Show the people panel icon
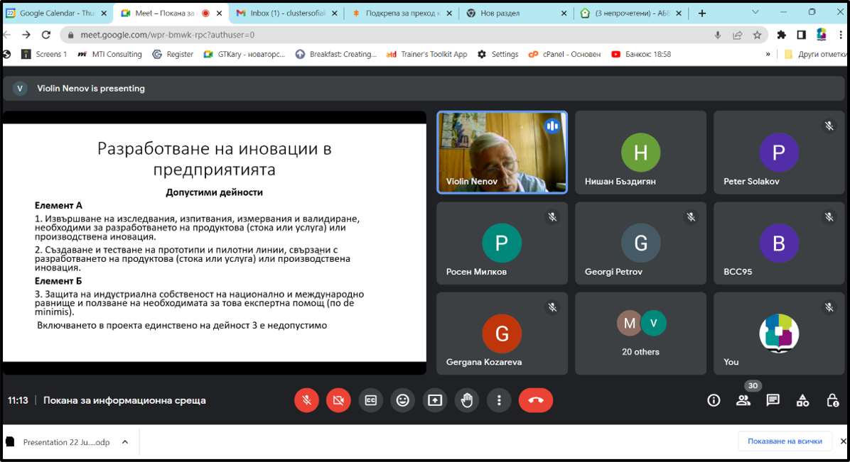Image resolution: width=850 pixels, height=462 pixels. (x=743, y=400)
